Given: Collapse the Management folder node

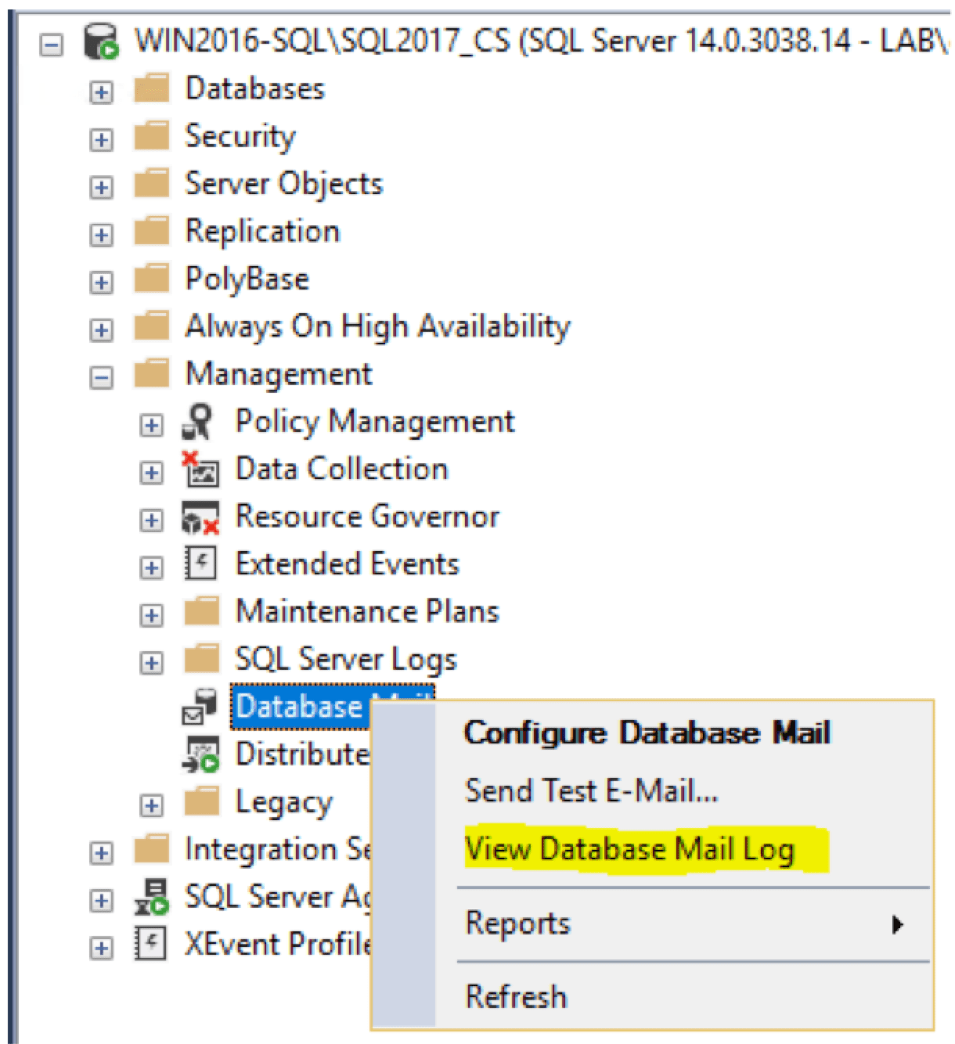Looking at the screenshot, I should click(x=101, y=378).
